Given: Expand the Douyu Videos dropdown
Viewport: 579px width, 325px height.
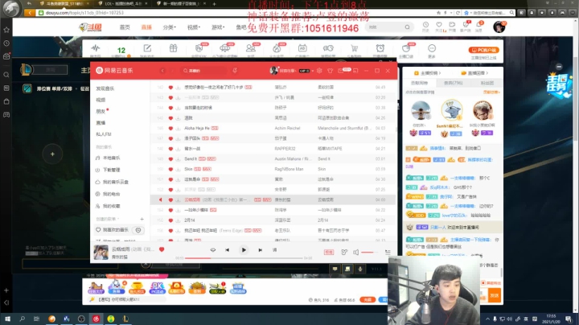Looking at the screenshot, I should [194, 27].
